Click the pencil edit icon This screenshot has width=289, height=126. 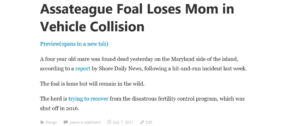(x=142, y=122)
